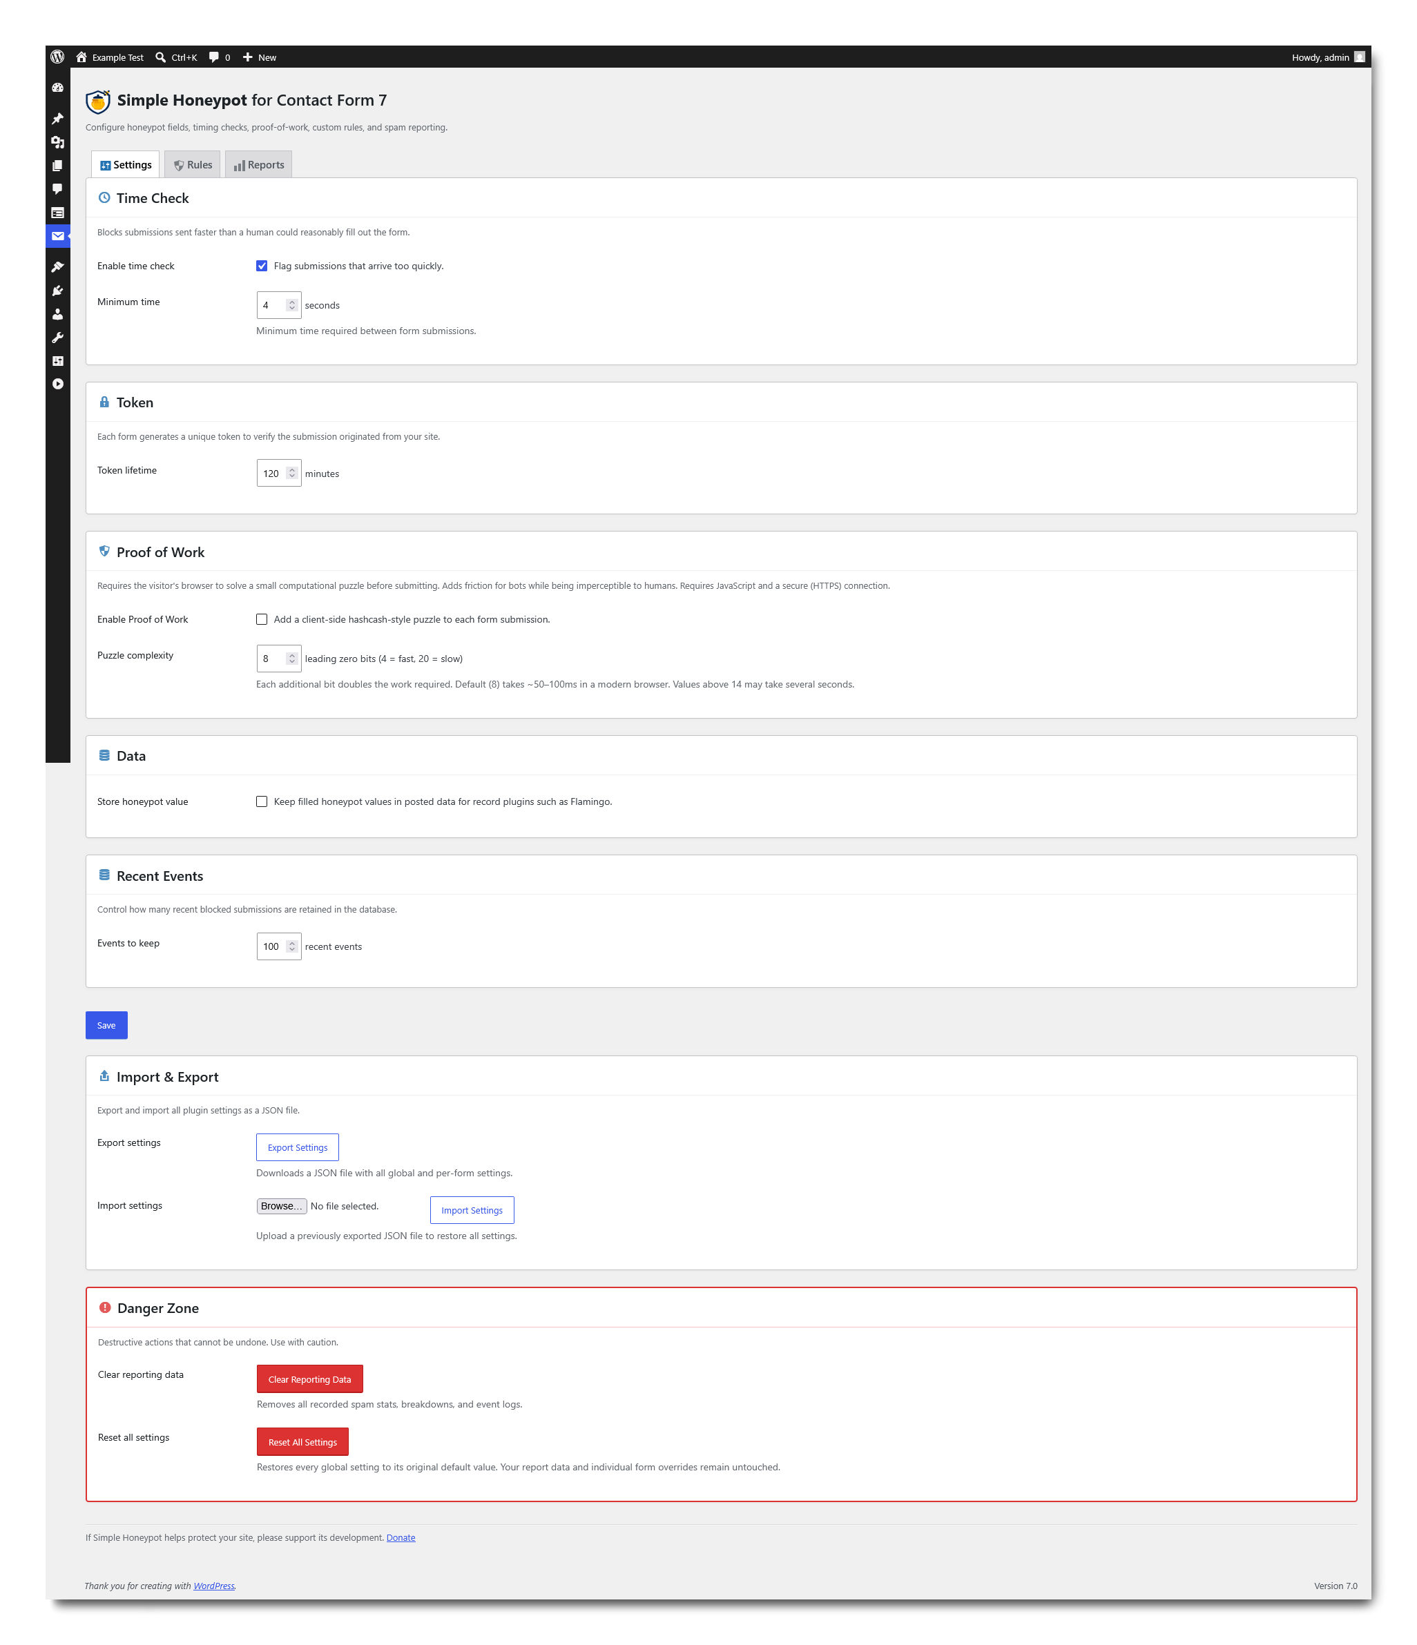1417x1645 pixels.
Task: Focus the Puzzle complexity bits field
Action: (x=279, y=658)
